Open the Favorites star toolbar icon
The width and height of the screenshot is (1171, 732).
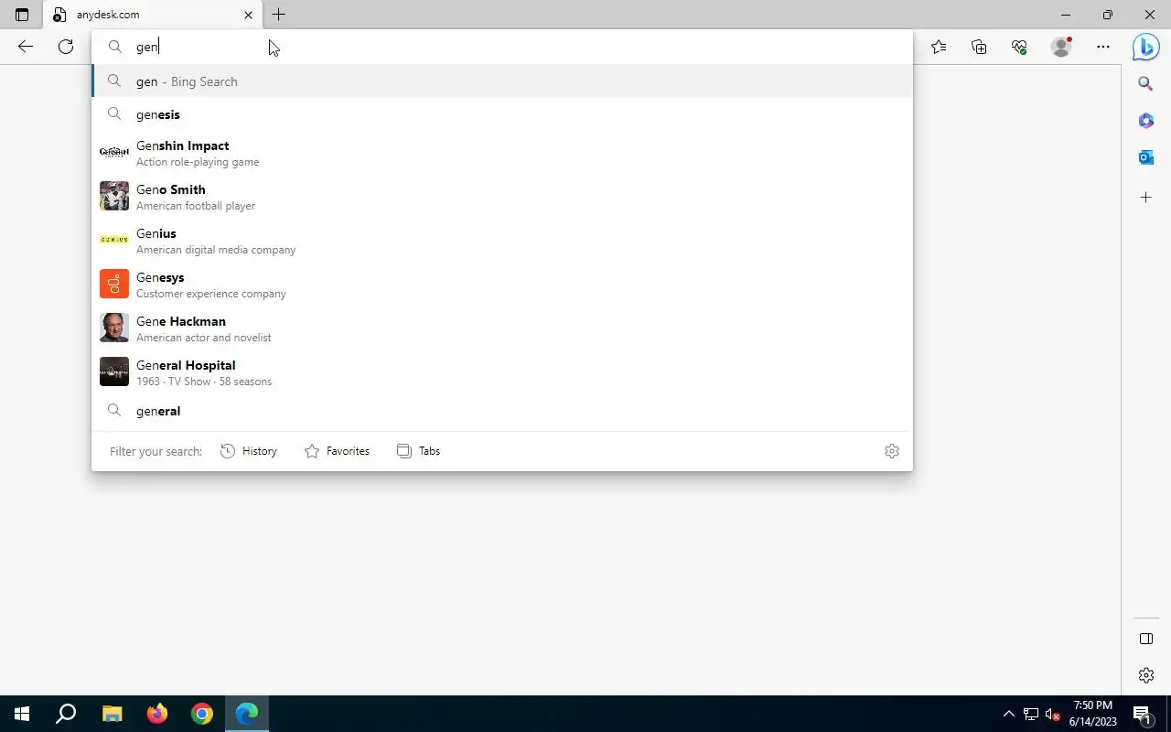[939, 47]
